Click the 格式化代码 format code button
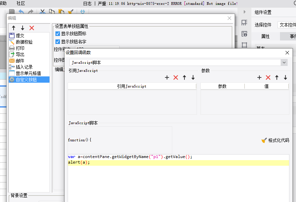 tap(275, 140)
